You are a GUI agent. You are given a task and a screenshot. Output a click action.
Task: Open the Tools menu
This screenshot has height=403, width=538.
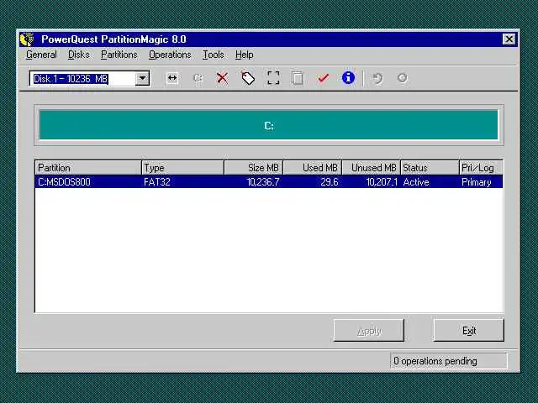click(213, 55)
